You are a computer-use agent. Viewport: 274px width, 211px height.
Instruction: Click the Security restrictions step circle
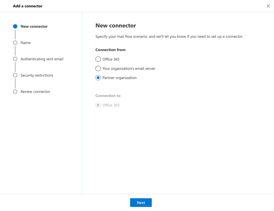coord(15,75)
